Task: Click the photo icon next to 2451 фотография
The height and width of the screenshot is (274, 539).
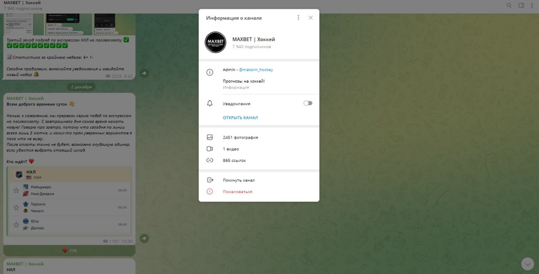Action: 209,137
